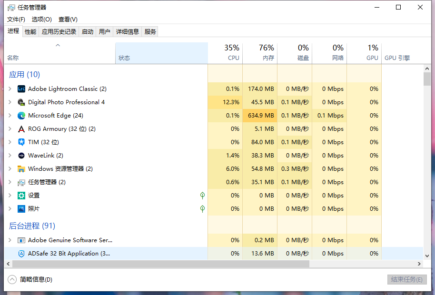Click the 0.1 Mbps network cell for Edge
The image size is (435, 295).
[x=329, y=115]
